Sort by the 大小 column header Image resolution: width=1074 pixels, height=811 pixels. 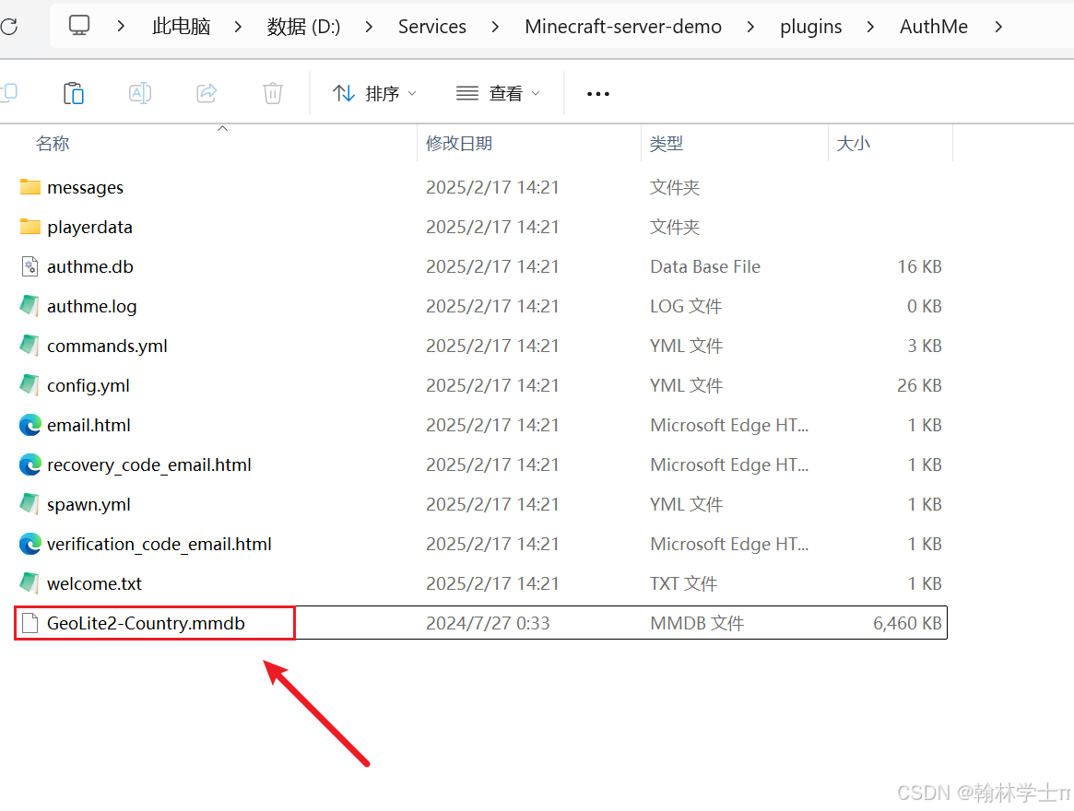pyautogui.click(x=854, y=143)
